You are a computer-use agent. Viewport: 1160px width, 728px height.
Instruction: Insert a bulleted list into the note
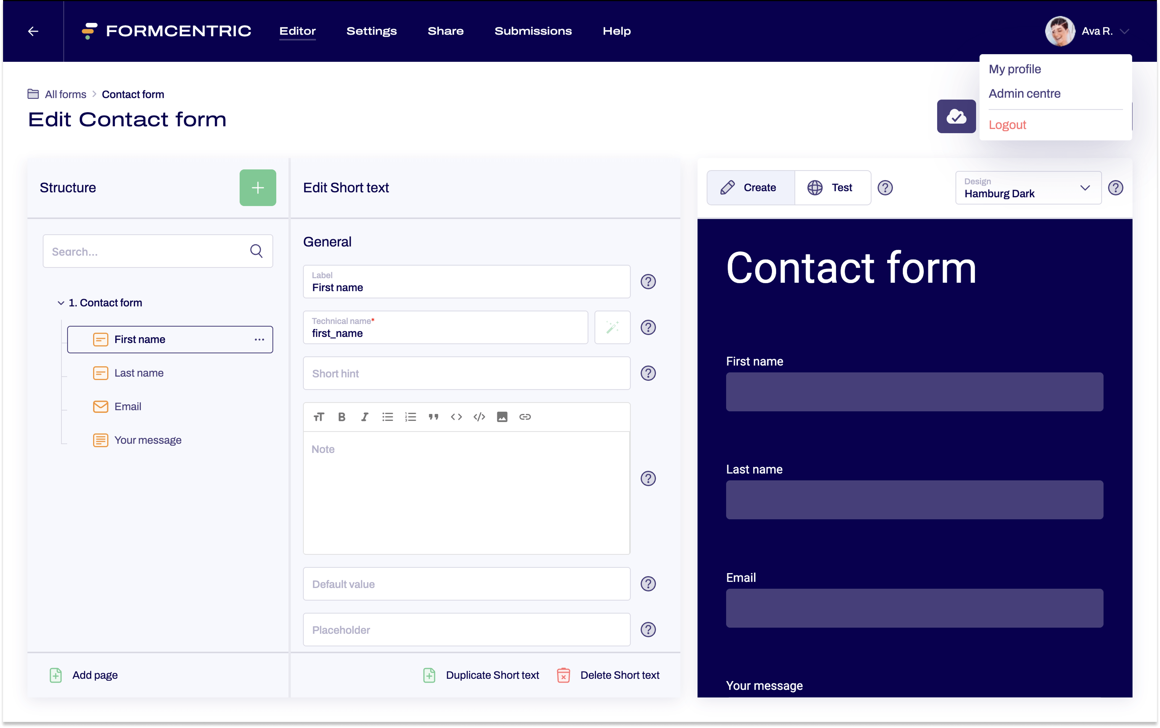(x=388, y=417)
